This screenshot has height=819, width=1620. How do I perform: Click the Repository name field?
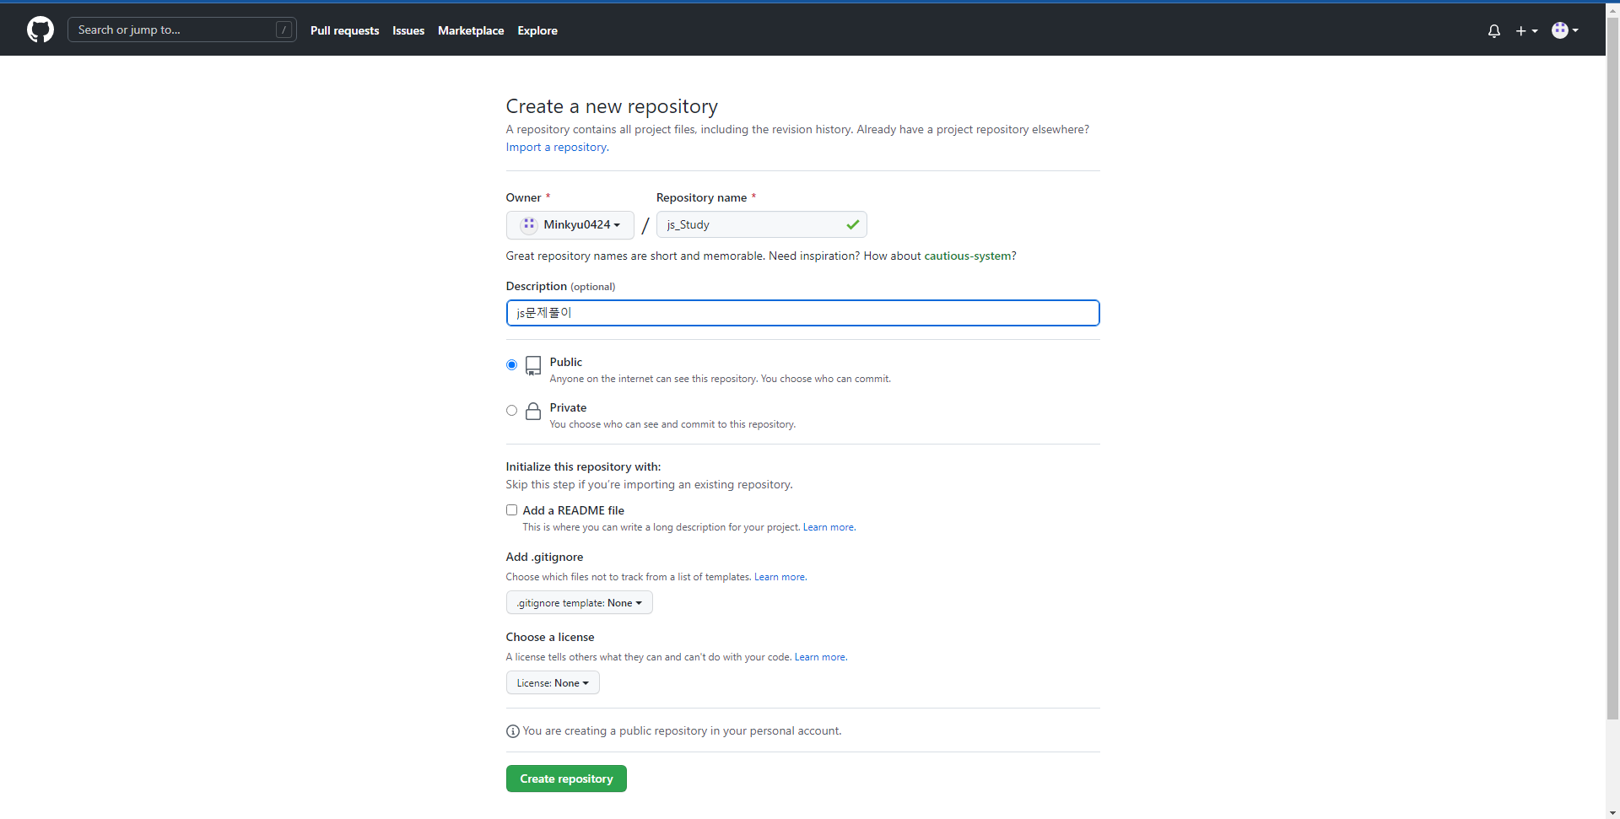pos(761,224)
